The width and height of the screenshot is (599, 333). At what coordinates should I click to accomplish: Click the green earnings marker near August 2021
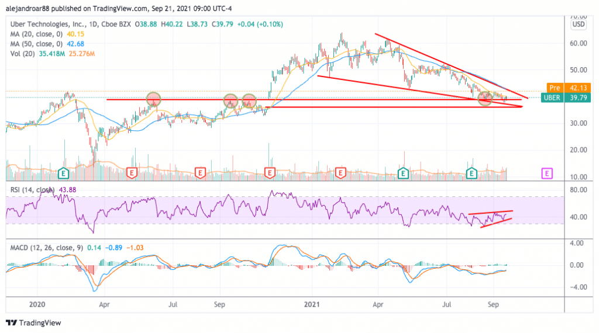coord(472,174)
